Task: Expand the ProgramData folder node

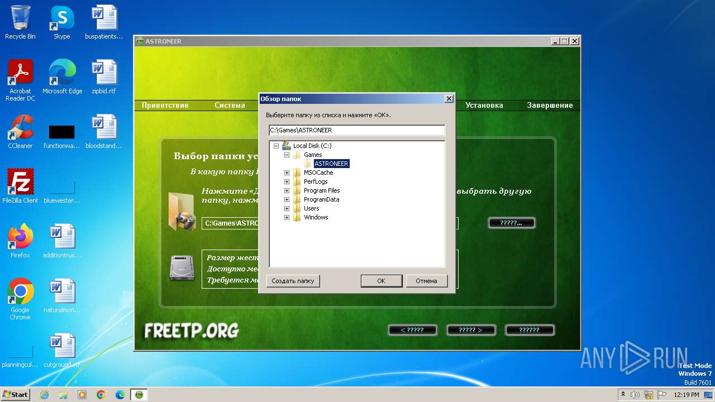Action: (287, 199)
